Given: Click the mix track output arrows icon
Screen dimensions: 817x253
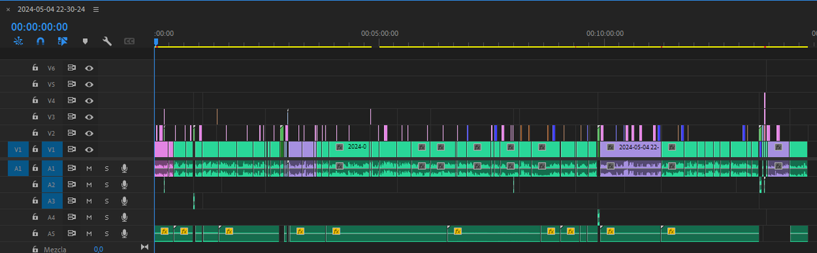Looking at the screenshot, I should [x=144, y=248].
